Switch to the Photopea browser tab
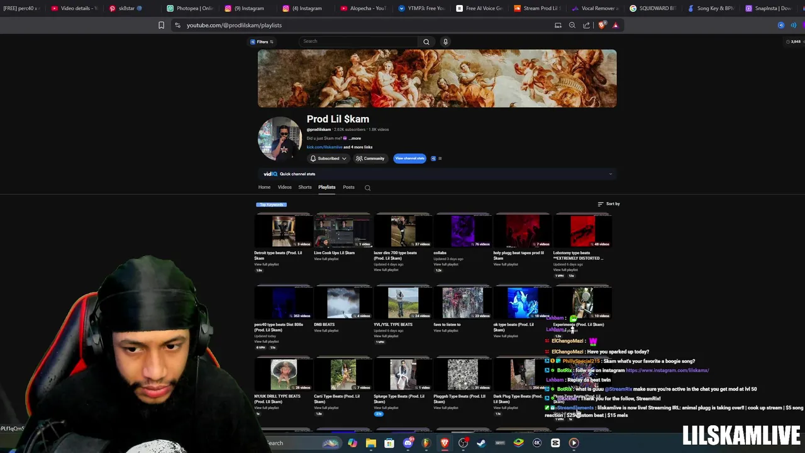This screenshot has width=805, height=453. [x=189, y=8]
